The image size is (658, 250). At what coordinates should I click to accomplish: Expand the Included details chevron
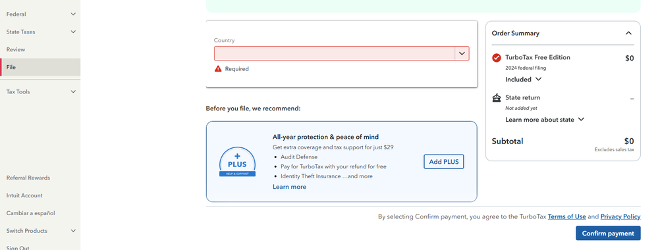point(538,79)
